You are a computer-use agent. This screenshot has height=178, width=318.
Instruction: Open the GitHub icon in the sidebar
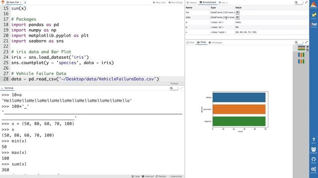(314, 160)
